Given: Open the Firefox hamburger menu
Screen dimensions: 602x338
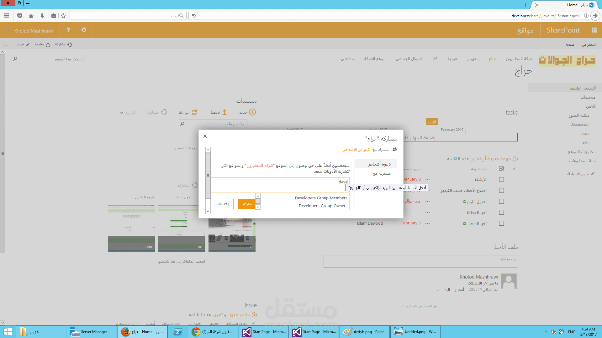Looking at the screenshot, I should [x=7, y=16].
